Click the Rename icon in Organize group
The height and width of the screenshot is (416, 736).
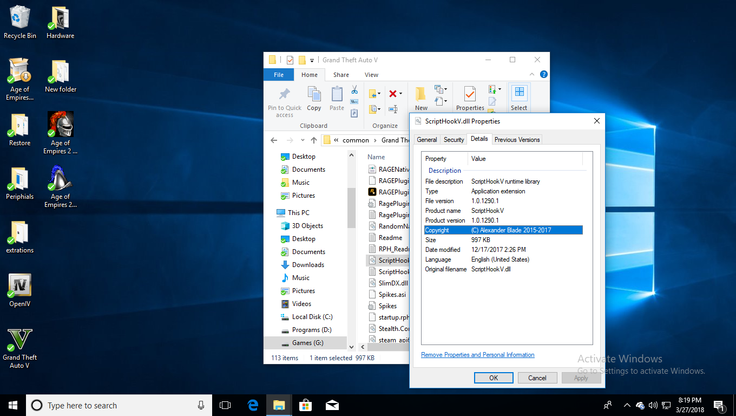tap(393, 109)
